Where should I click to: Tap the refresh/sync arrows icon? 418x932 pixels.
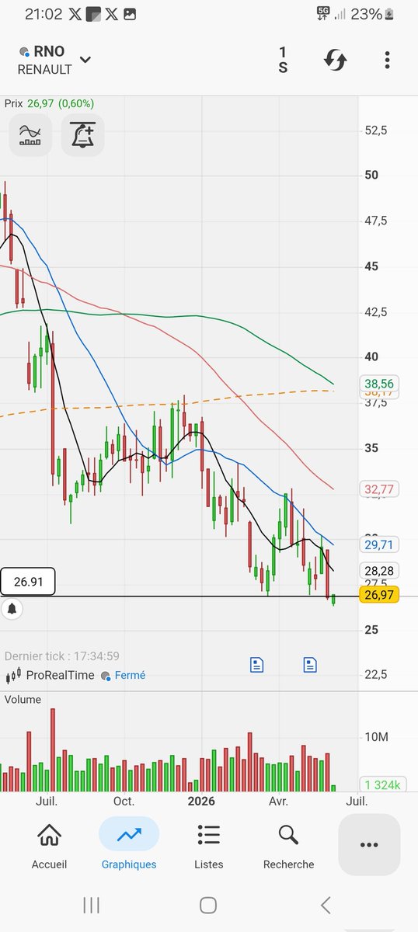click(335, 60)
